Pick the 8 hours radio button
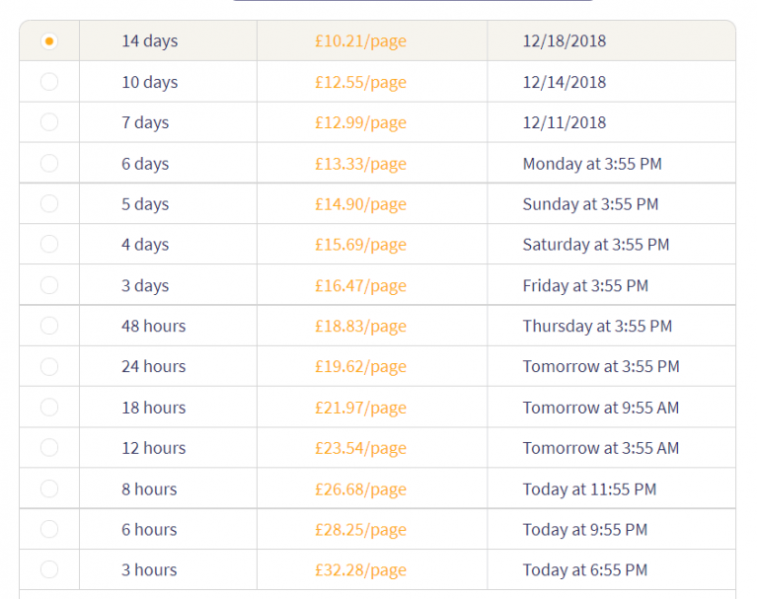The image size is (757, 599). coord(49,488)
